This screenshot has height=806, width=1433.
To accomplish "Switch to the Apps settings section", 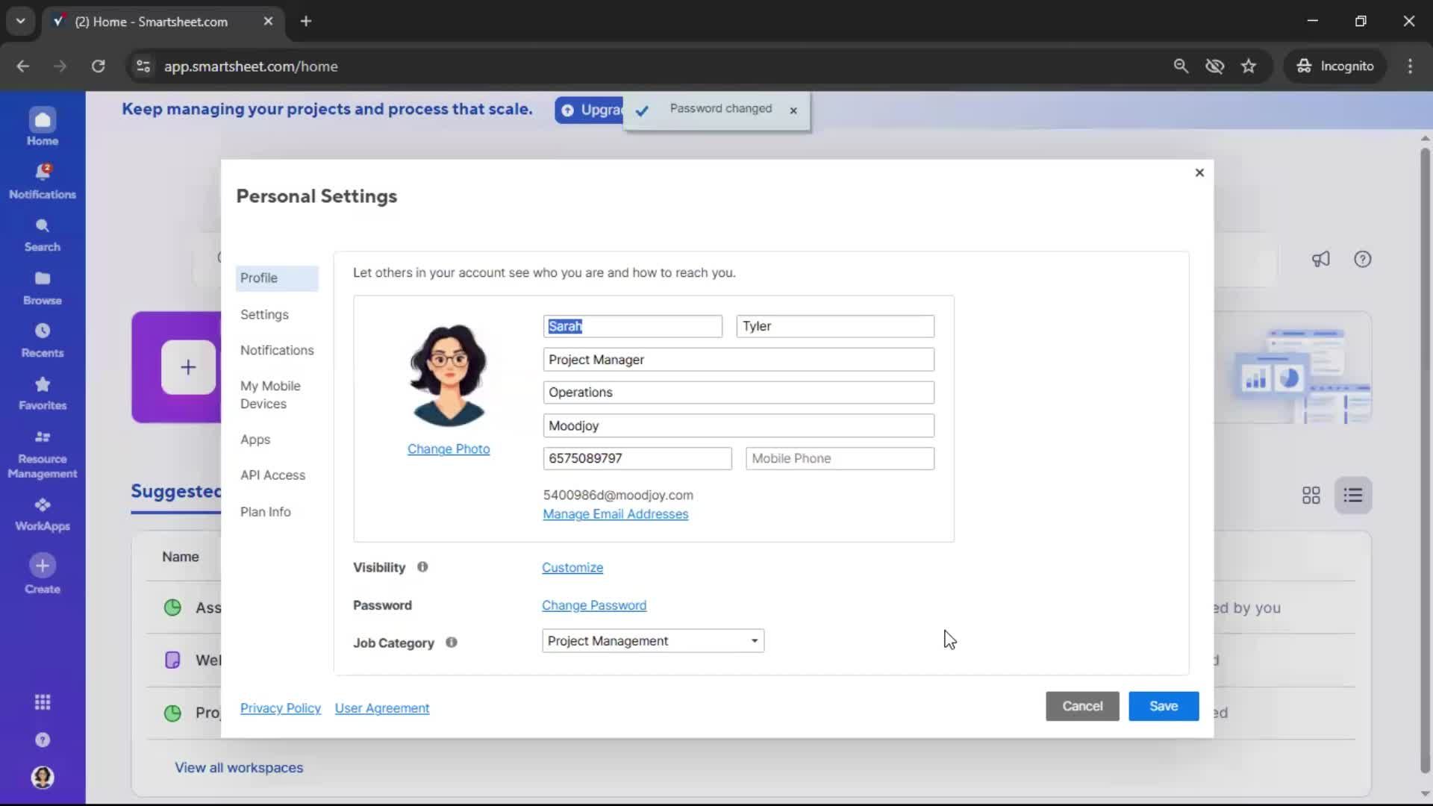I will click(256, 440).
